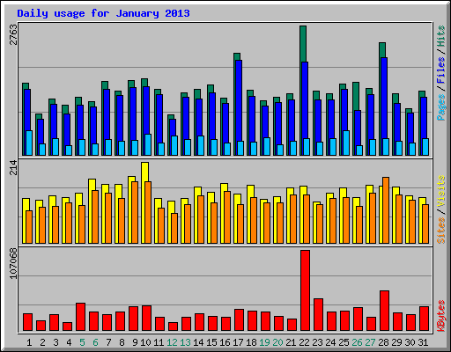Click the yellow Visits bar for day 6

92,185
